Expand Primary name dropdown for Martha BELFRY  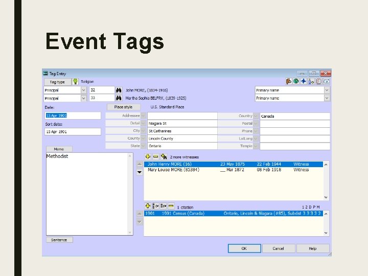(327, 98)
